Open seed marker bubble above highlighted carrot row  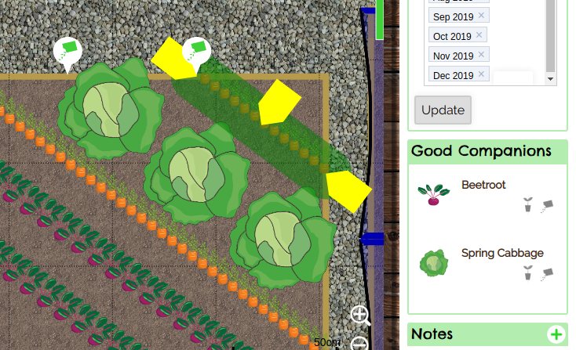[x=197, y=52]
